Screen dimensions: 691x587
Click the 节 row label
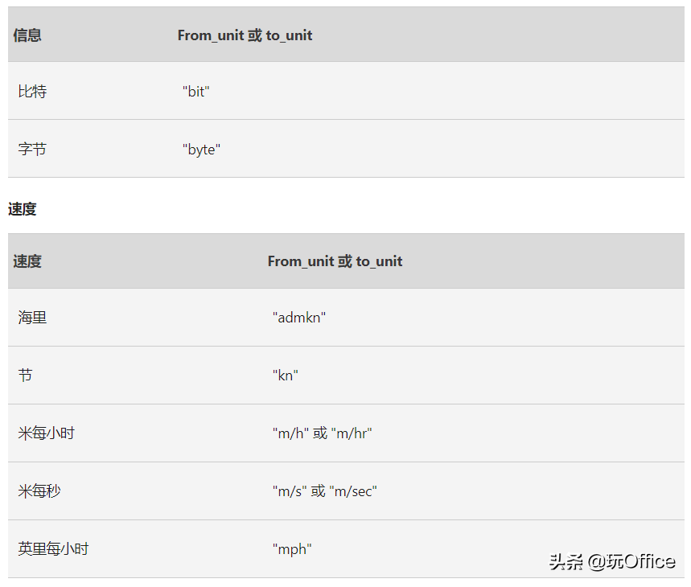click(x=25, y=376)
